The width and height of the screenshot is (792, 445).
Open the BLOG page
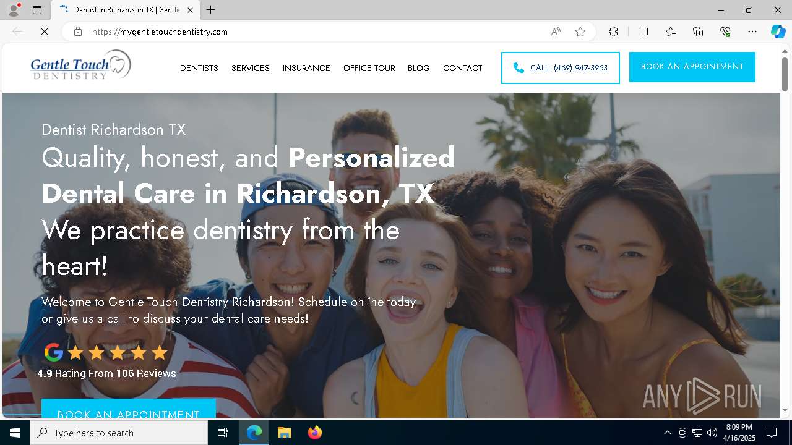419,68
